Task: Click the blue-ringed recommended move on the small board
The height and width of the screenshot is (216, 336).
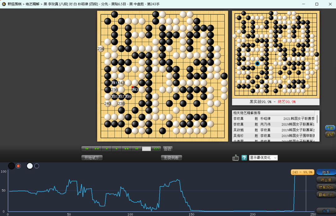Action: coord(257,64)
